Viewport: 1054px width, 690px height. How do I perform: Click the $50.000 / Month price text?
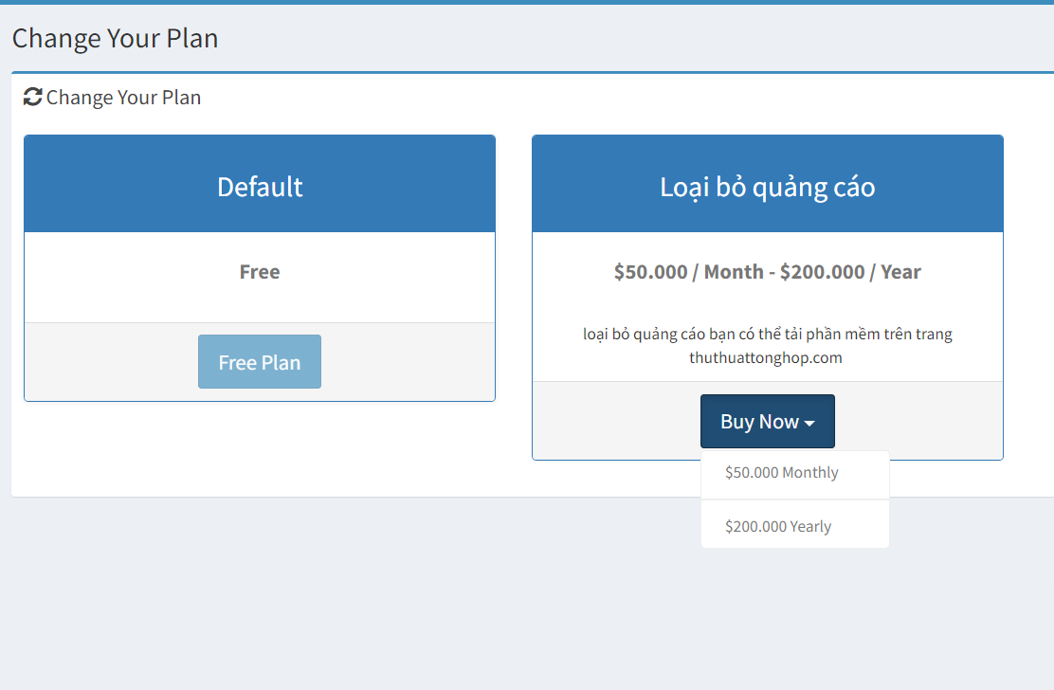(x=688, y=272)
